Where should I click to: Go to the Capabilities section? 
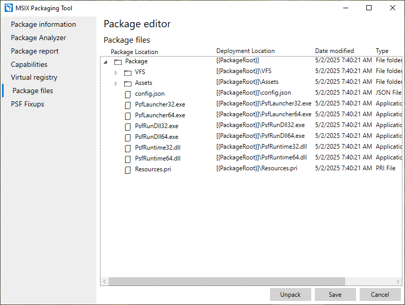[29, 64]
